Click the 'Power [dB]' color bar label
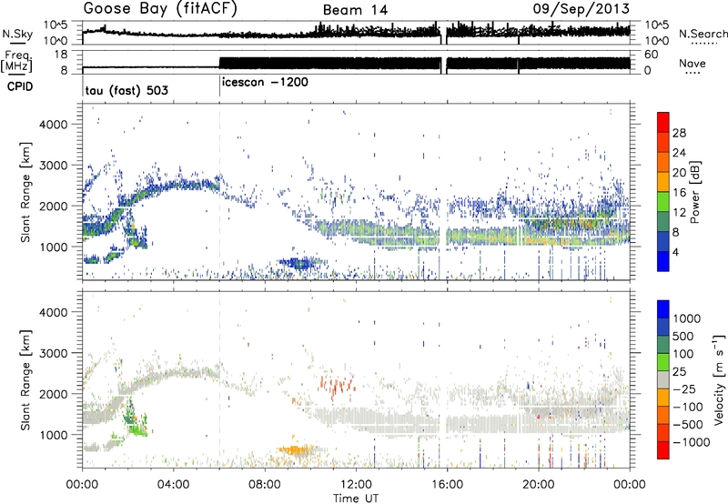 694,192
